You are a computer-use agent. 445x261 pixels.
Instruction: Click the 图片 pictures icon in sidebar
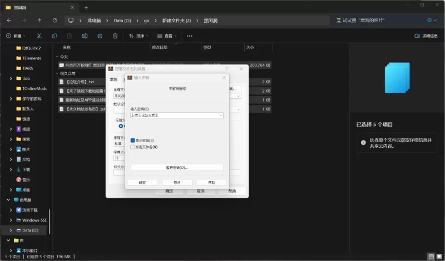[19, 149]
